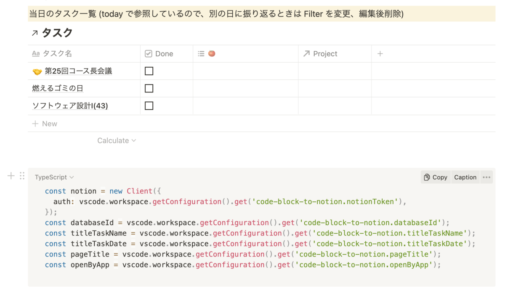505x293 pixels.
Task: Add a Caption to the code block
Action: (465, 177)
